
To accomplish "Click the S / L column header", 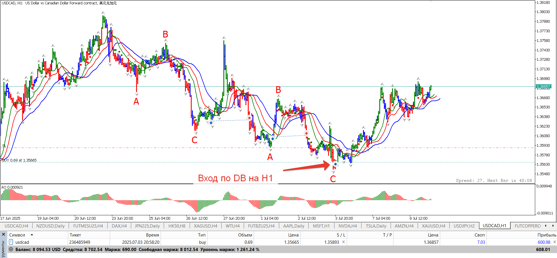I will [x=341, y=235].
